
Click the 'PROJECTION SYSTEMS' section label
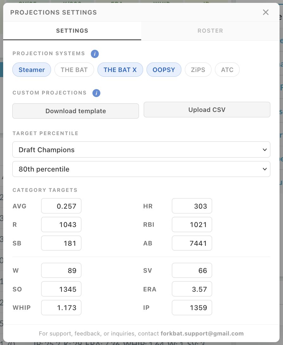coord(48,54)
